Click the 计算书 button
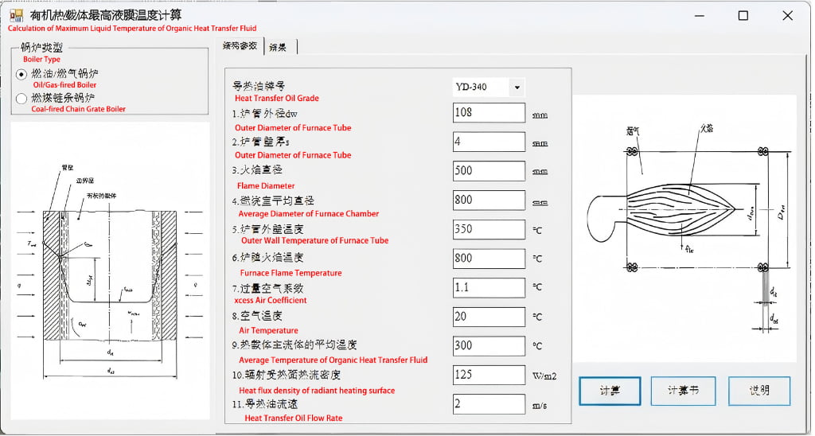 (x=682, y=391)
